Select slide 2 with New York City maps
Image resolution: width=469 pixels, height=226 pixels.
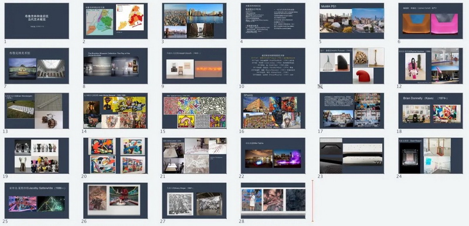pos(115,21)
